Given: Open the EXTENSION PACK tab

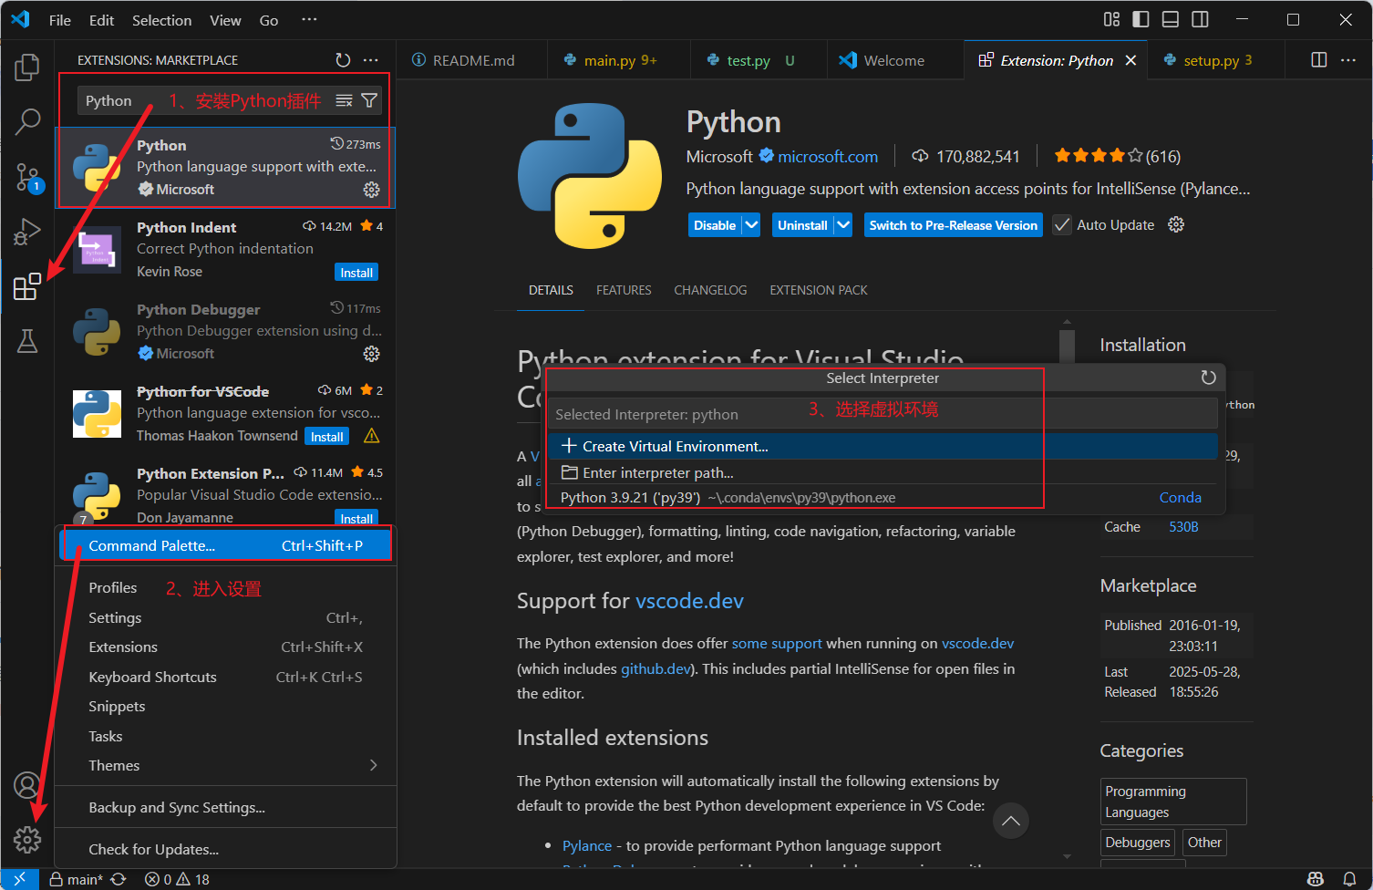Looking at the screenshot, I should coord(819,290).
